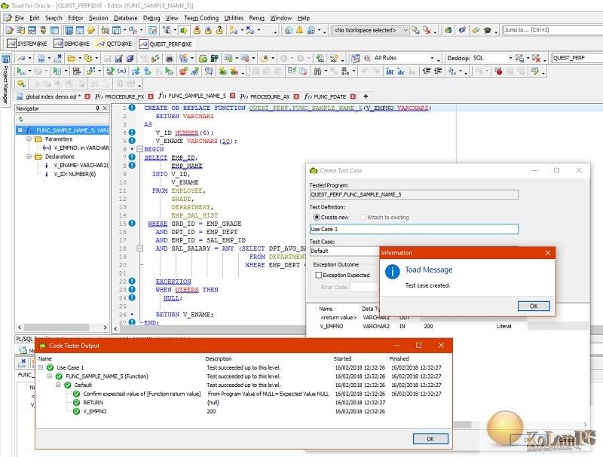Click the yellow gear icon on the bottom toolbar row
The image size is (603, 457).
21,84
